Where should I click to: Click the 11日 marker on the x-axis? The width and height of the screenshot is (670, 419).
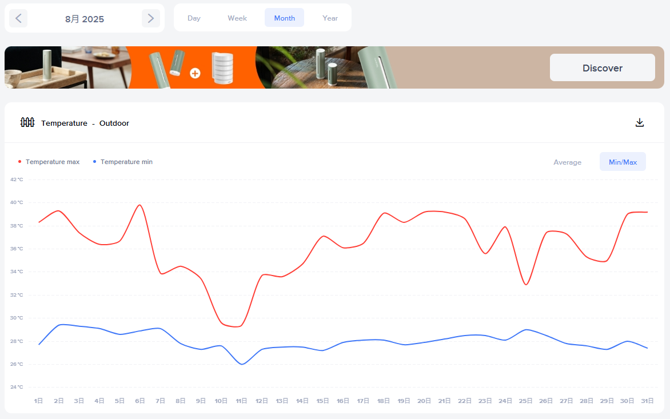click(x=241, y=401)
